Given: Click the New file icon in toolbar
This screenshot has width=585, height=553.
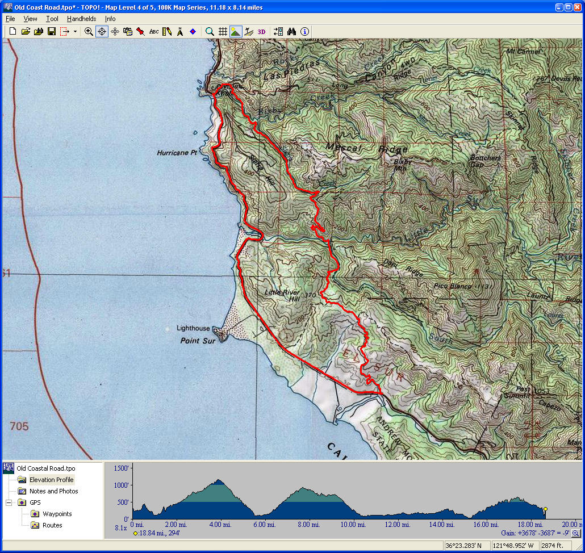Looking at the screenshot, I should (12, 32).
